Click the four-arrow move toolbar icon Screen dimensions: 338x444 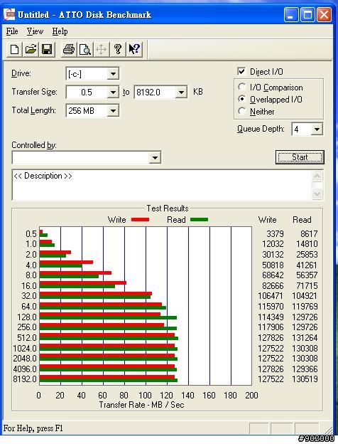click(101, 50)
